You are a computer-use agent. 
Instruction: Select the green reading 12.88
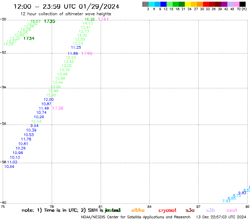tap(53, 91)
